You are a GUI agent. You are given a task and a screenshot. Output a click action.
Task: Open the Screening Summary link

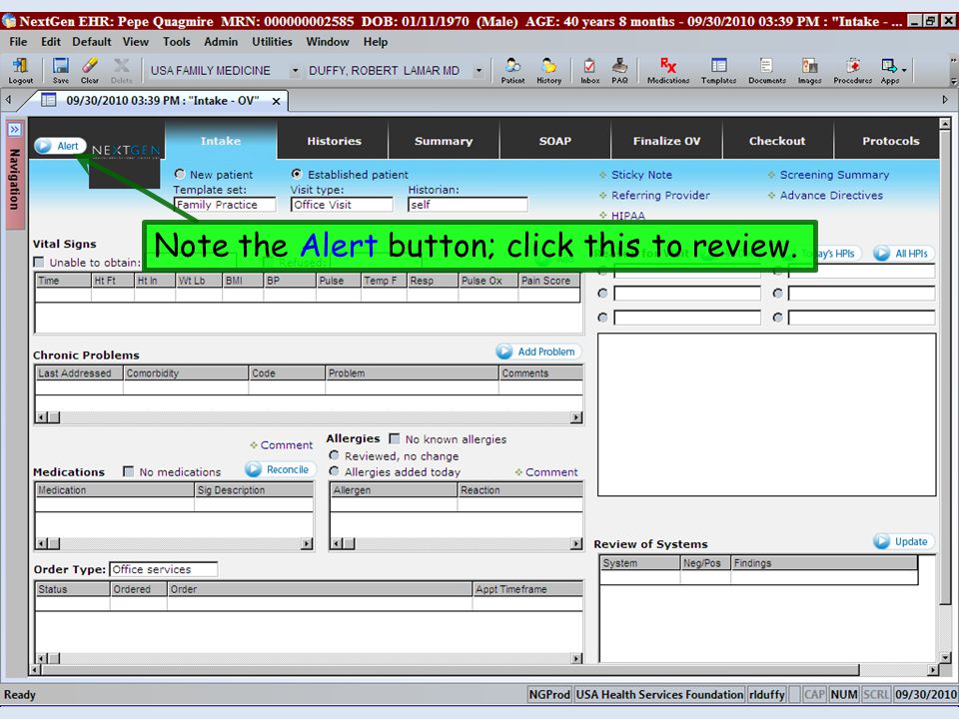pyautogui.click(x=834, y=175)
